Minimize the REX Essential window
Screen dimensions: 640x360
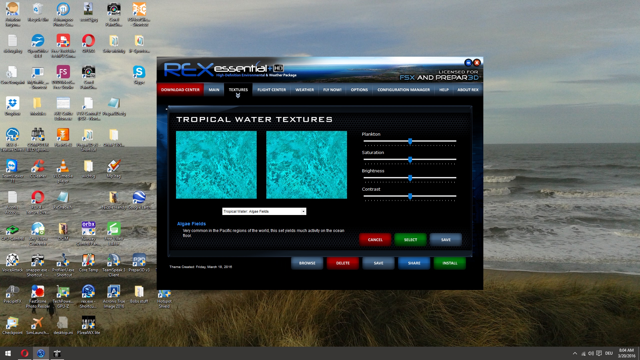468,63
